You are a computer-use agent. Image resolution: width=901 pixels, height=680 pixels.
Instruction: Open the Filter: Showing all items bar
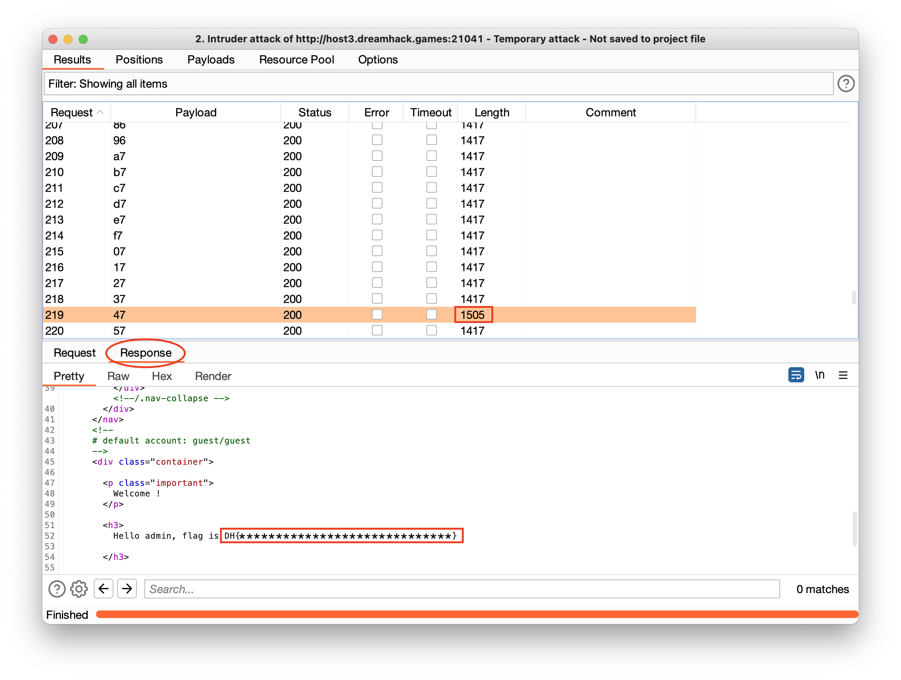click(x=438, y=84)
